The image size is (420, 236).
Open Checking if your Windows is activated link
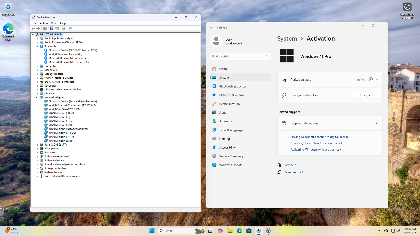click(x=316, y=143)
